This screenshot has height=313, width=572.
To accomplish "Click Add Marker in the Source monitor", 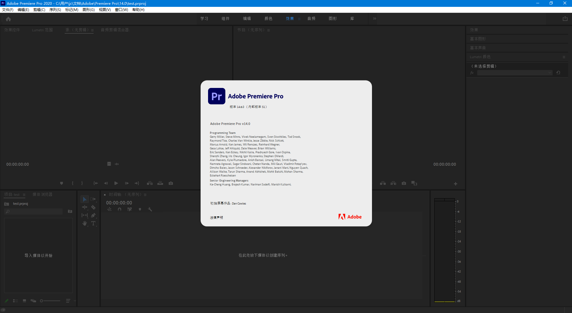I will (x=61, y=183).
